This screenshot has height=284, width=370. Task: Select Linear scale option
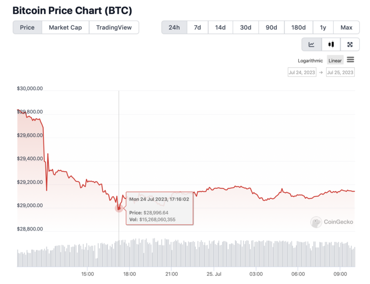335,60
